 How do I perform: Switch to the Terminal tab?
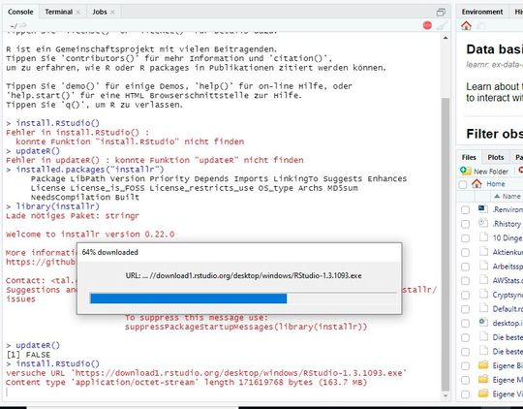[59, 12]
